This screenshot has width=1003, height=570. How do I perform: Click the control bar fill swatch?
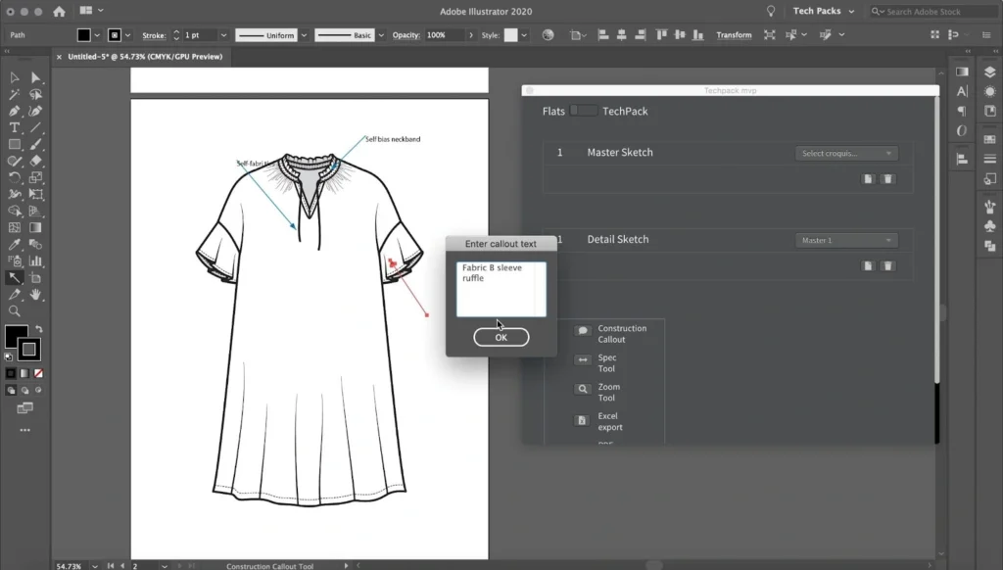click(x=84, y=35)
